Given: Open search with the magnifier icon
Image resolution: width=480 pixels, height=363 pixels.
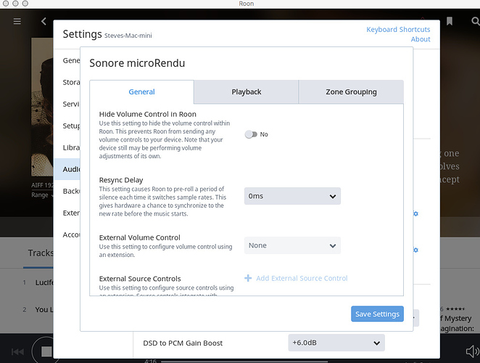Looking at the screenshot, I should pyautogui.click(x=476, y=21).
